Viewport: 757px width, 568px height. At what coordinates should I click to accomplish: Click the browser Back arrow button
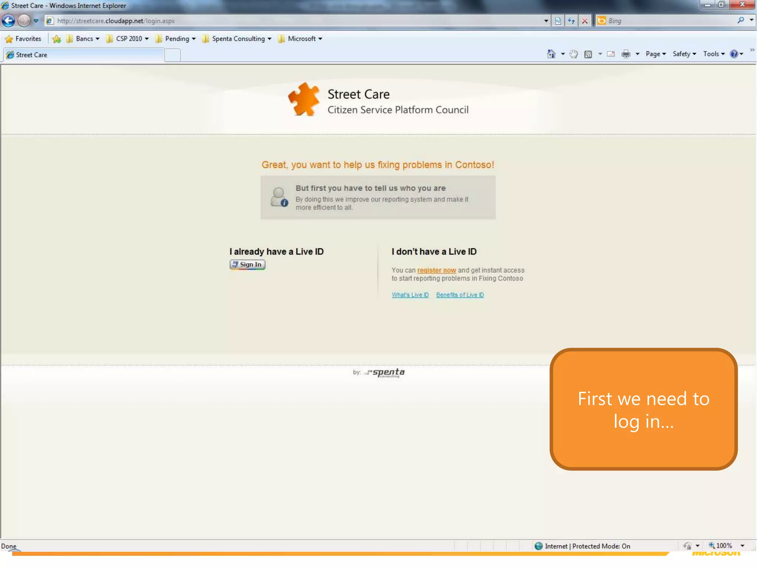9,21
